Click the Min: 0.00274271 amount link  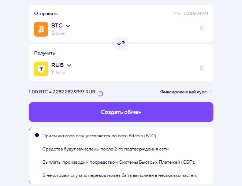coord(191,14)
